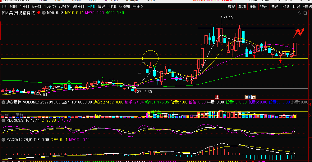Click the 7.89 high price label

(229, 18)
